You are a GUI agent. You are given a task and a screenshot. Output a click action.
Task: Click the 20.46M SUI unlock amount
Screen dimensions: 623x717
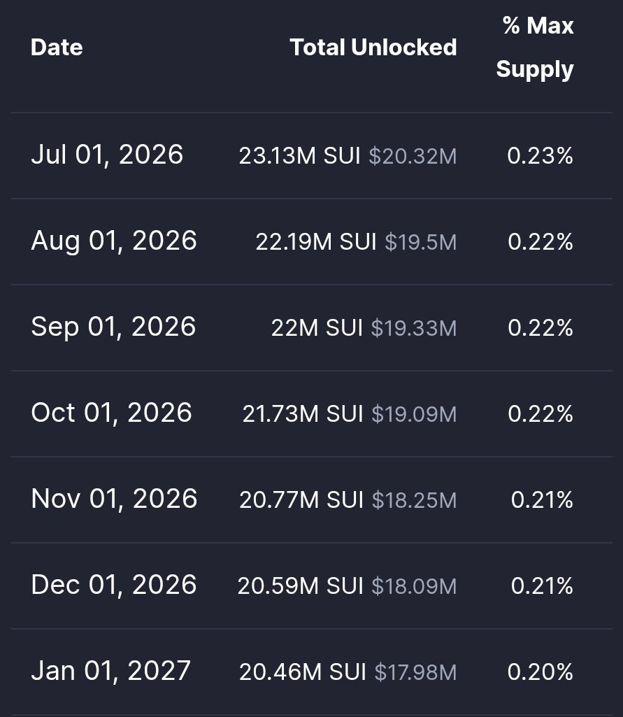click(x=303, y=672)
